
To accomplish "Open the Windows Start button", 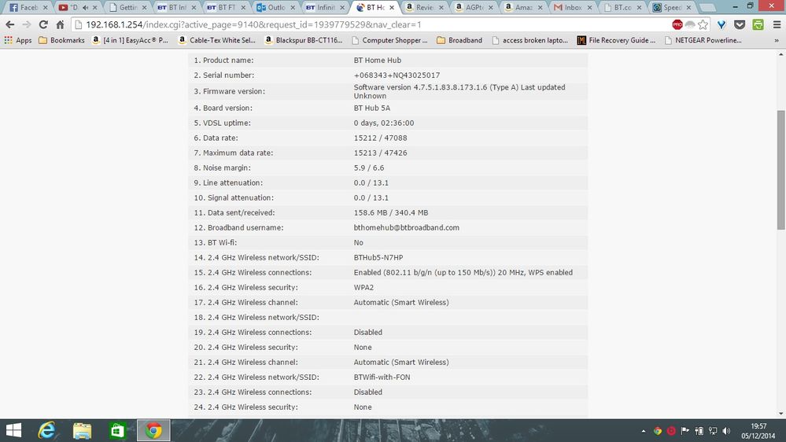I will tap(13, 430).
